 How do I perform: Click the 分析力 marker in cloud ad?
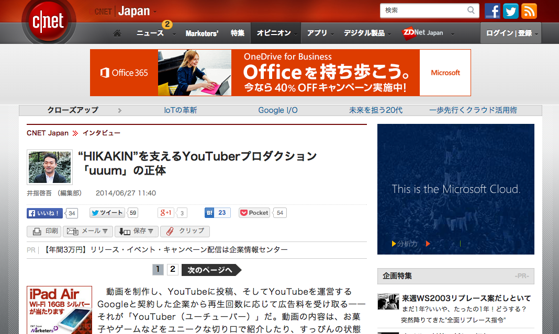(x=404, y=244)
